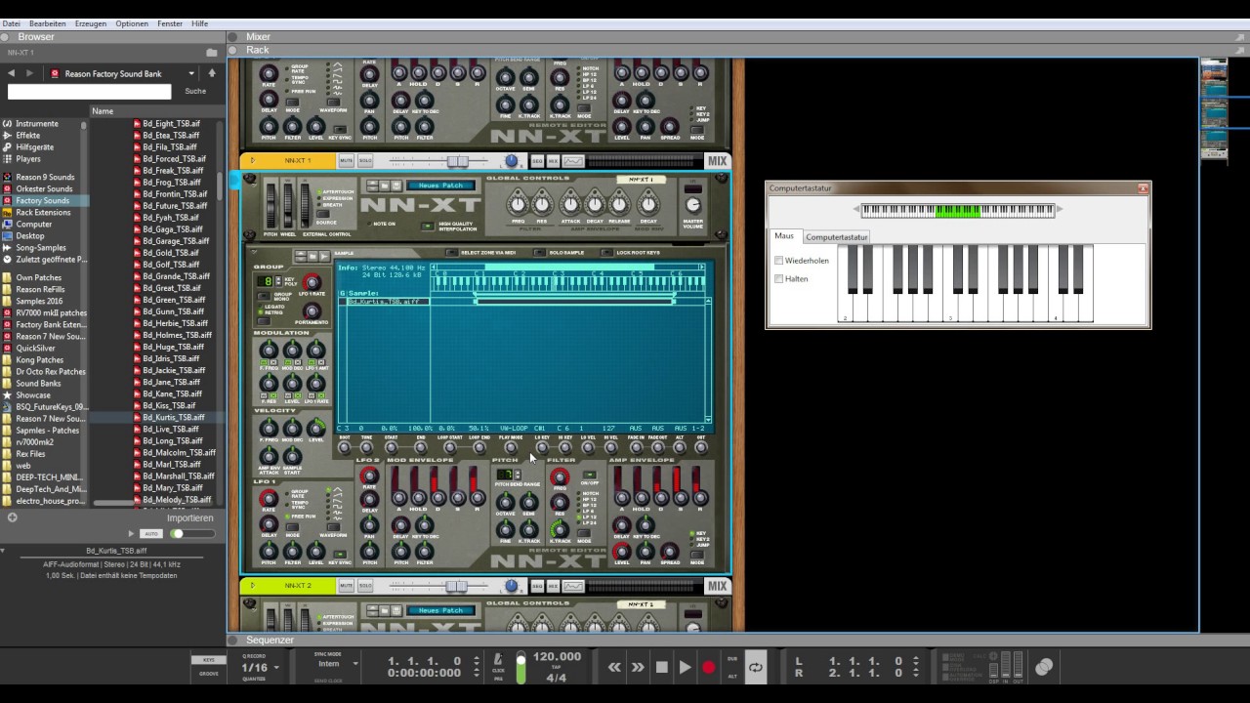Show automation curve icon on NN-XT 1
The image size is (1250, 703).
(573, 161)
